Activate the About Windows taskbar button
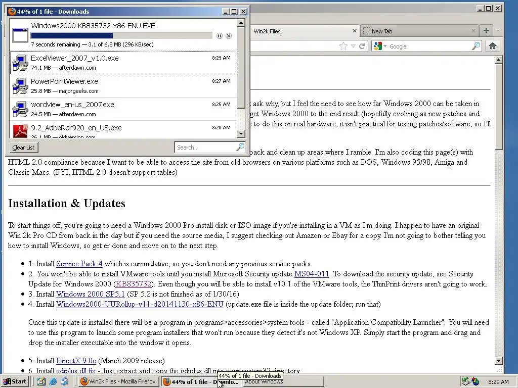The height and width of the screenshot is (388, 518). [283, 382]
